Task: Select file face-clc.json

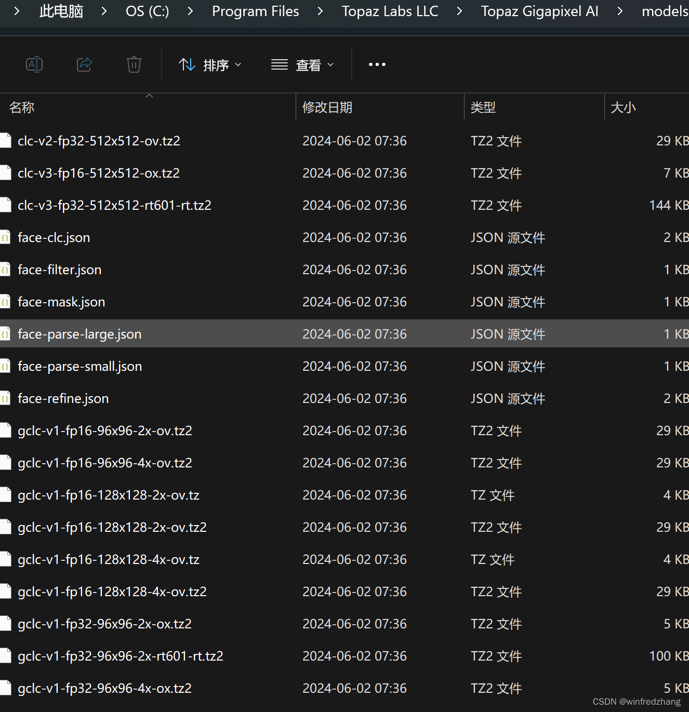Action: [x=344, y=237]
